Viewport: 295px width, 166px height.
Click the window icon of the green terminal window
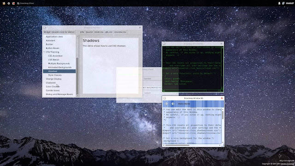click(164, 44)
